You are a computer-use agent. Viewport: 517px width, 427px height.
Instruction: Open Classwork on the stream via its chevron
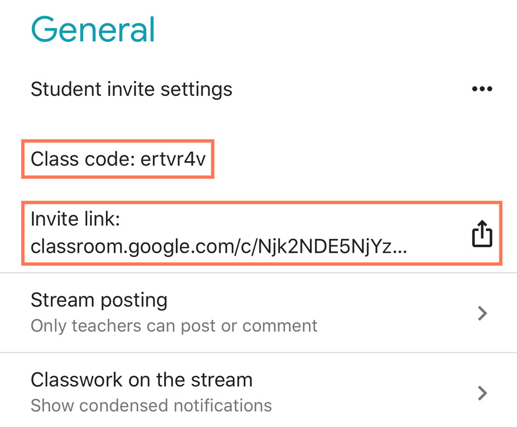click(x=482, y=393)
